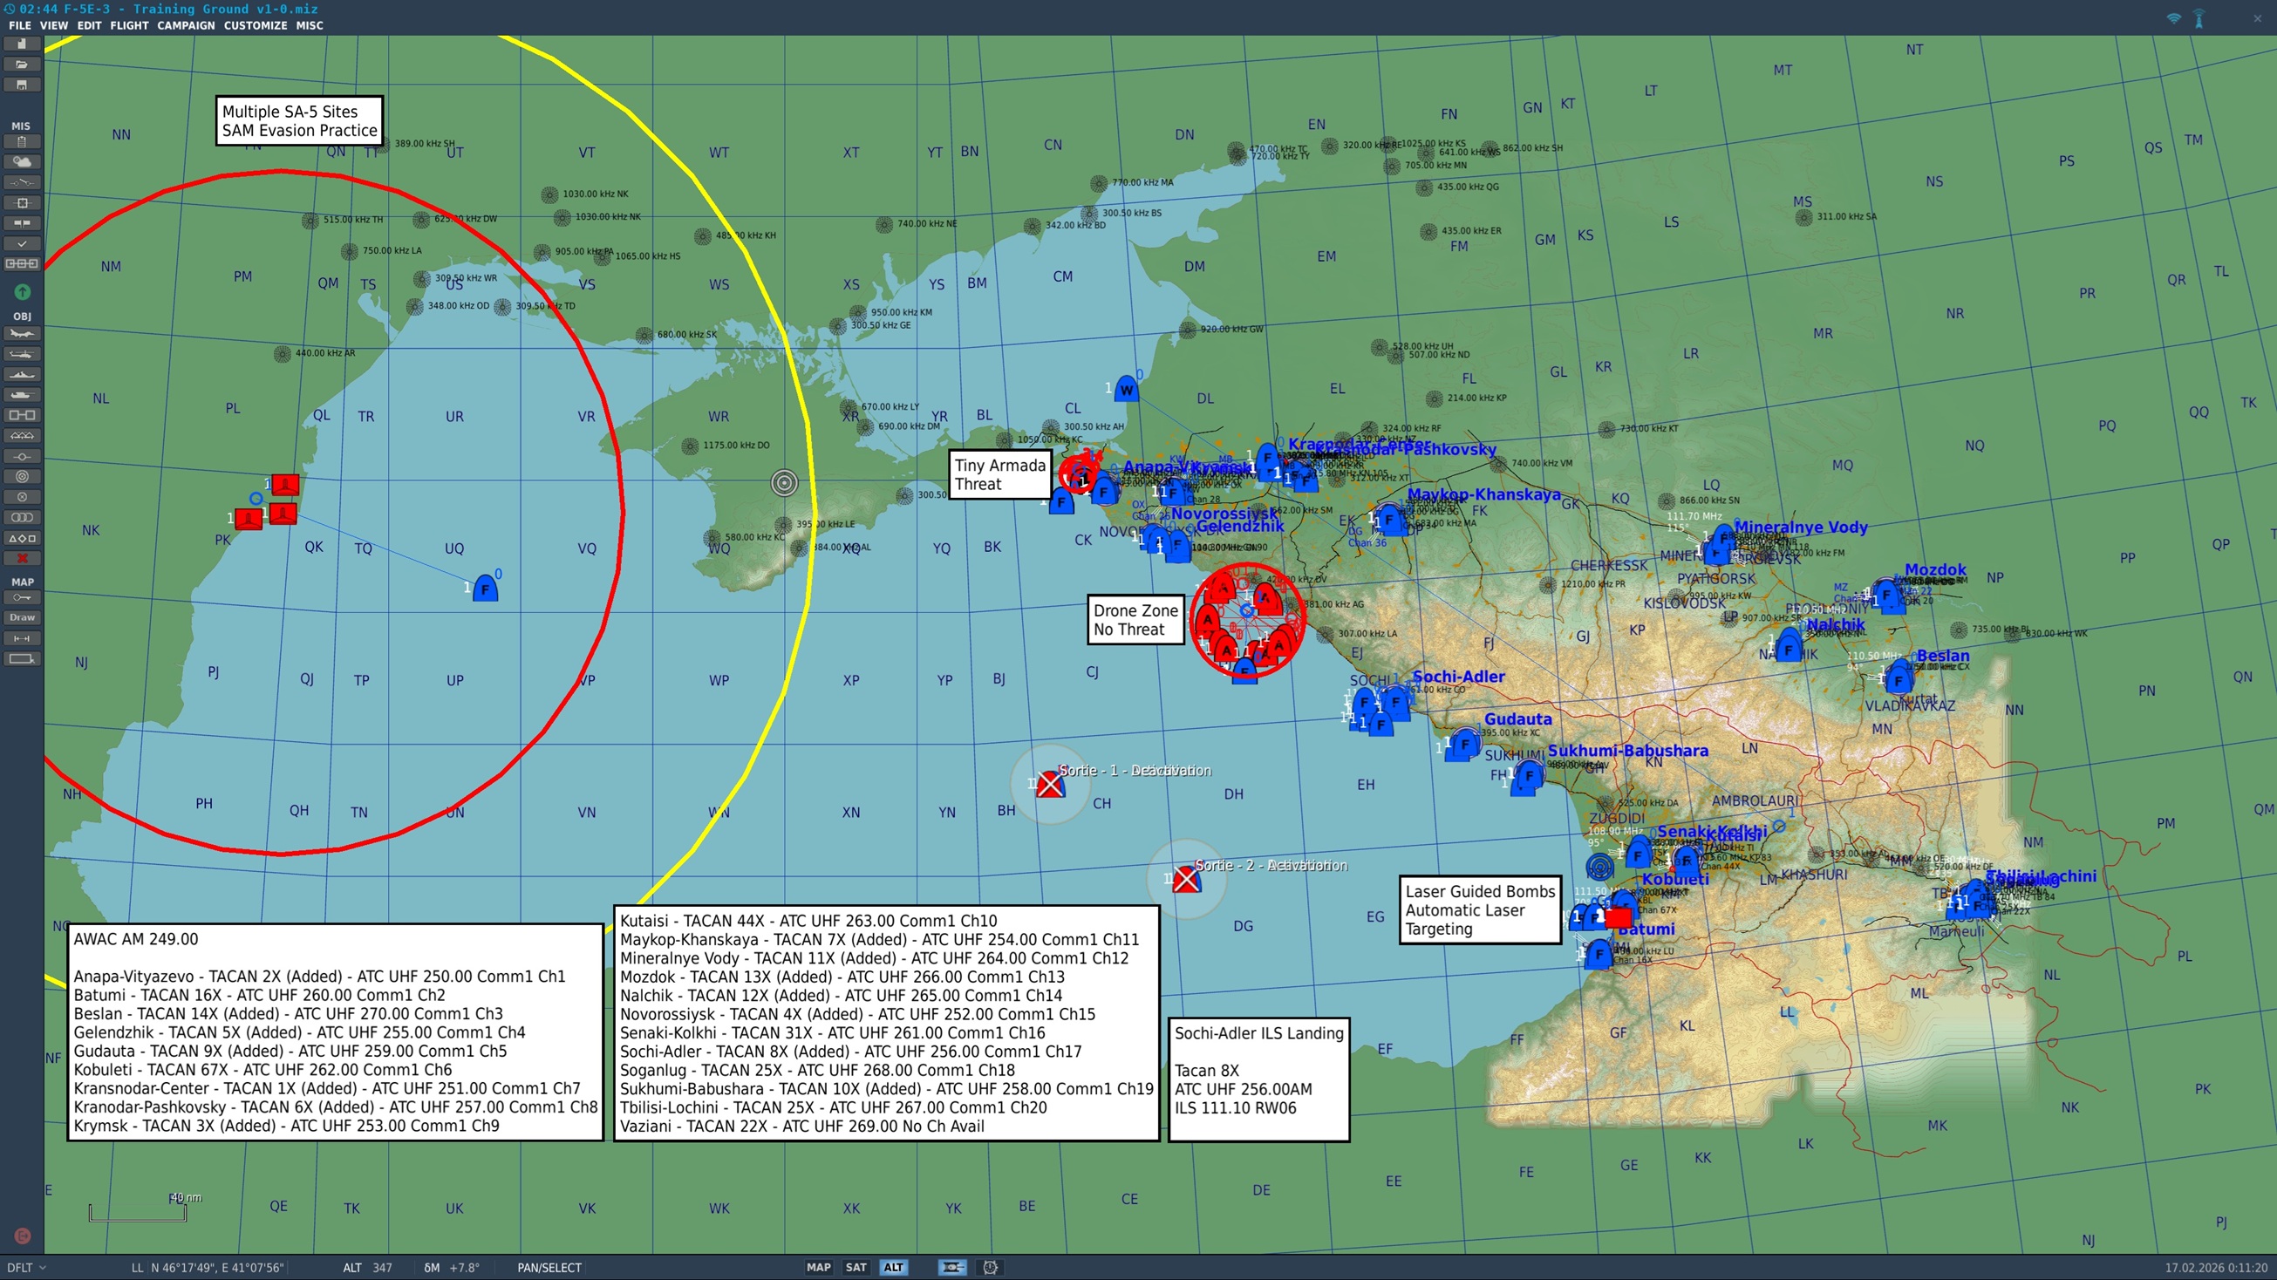Image resolution: width=2277 pixels, height=1280 pixels.
Task: Open the weather settings cloud icon
Action: [x=22, y=162]
